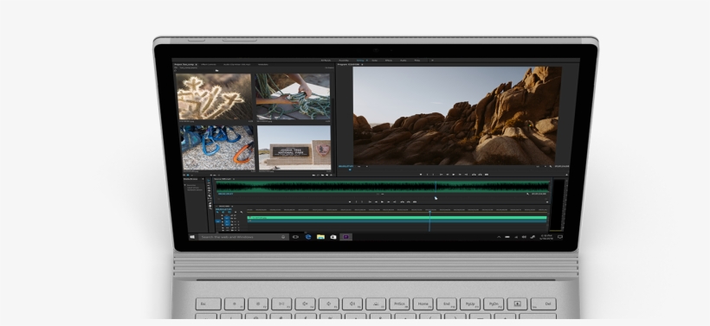
Task: Select the green audio clip in timeline
Action: coord(397,218)
